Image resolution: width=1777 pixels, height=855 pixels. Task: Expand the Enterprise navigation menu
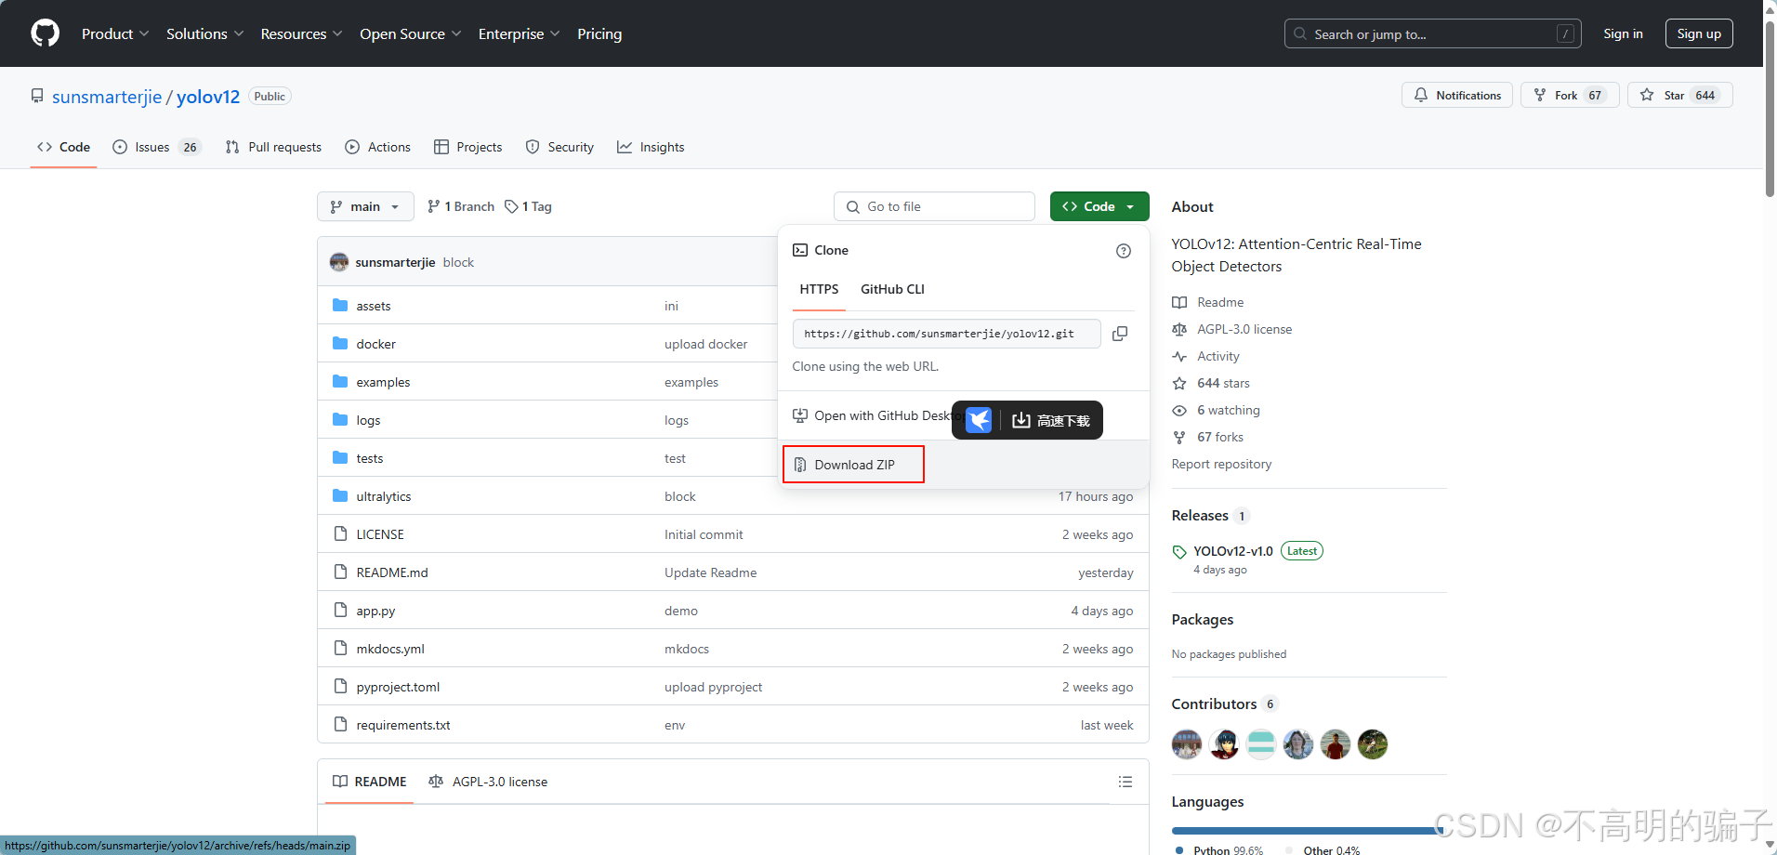[x=519, y=33]
